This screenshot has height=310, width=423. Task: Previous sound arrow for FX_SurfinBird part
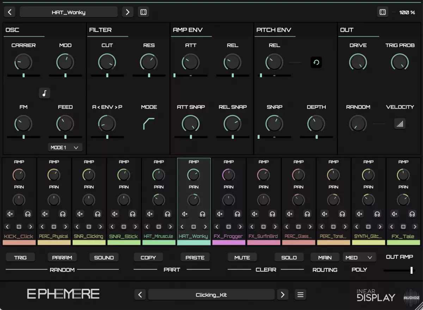(252, 227)
